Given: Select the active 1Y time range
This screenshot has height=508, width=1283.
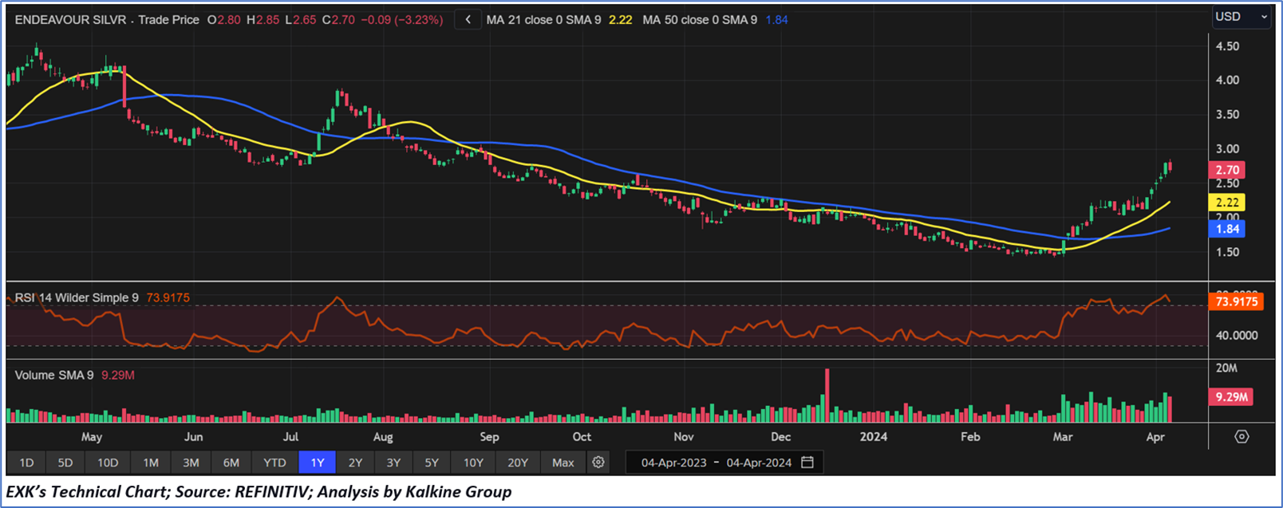Looking at the screenshot, I should coord(318,463).
